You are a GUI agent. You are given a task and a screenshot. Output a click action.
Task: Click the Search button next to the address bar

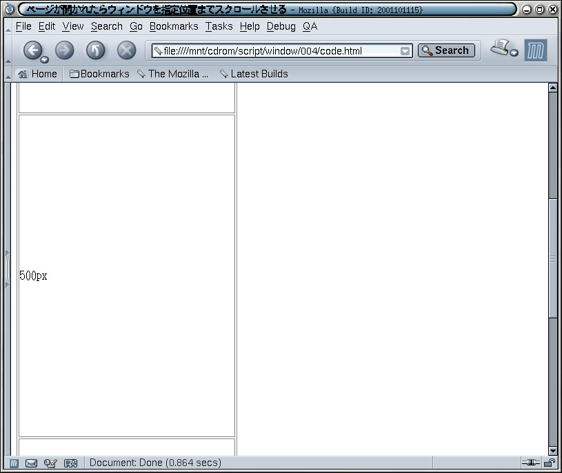pyautogui.click(x=446, y=50)
